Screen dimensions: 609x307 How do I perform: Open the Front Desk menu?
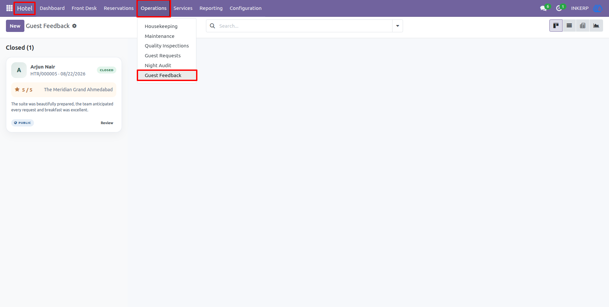click(84, 8)
